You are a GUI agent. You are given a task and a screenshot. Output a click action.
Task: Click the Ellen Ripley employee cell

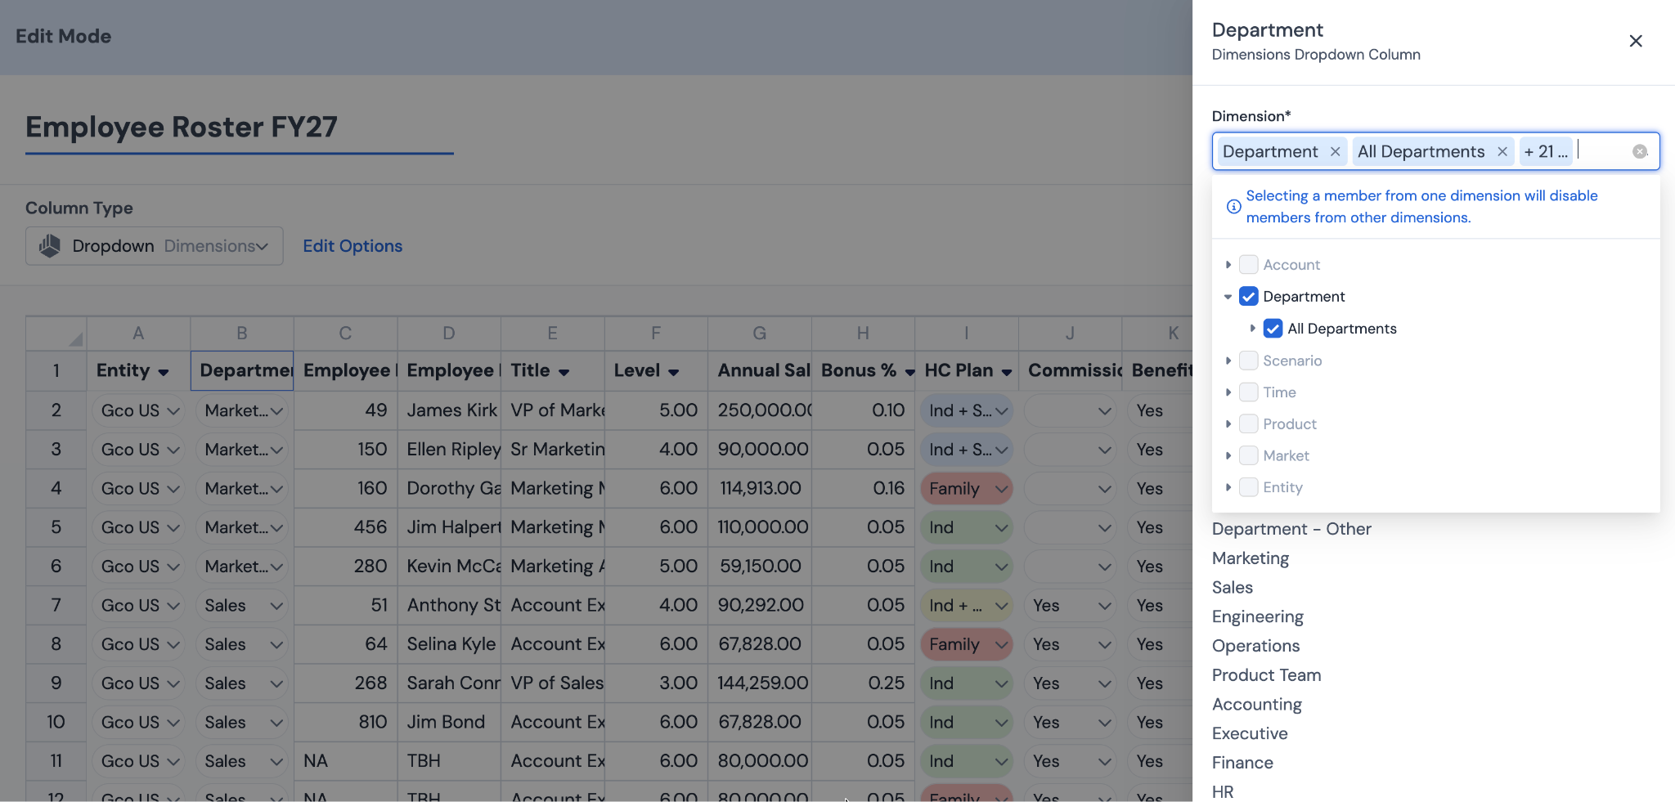coord(449,450)
